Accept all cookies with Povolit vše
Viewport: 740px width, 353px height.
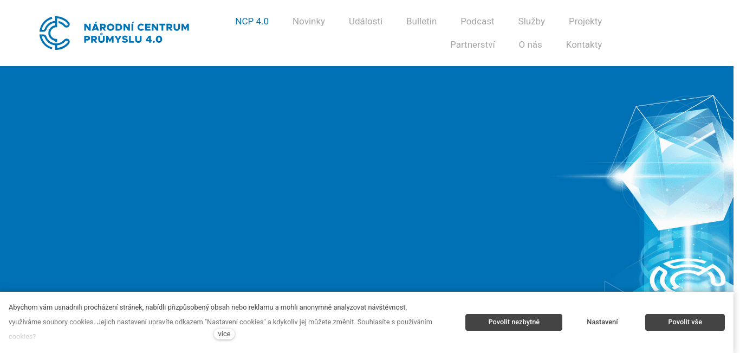point(685,322)
